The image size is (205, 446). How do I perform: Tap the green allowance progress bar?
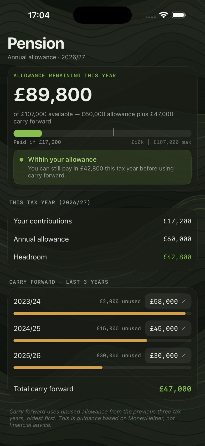pyautogui.click(x=28, y=133)
